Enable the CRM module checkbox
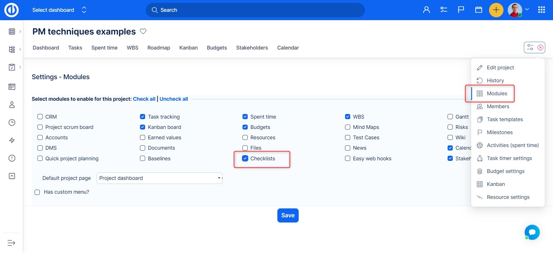 tap(40, 117)
